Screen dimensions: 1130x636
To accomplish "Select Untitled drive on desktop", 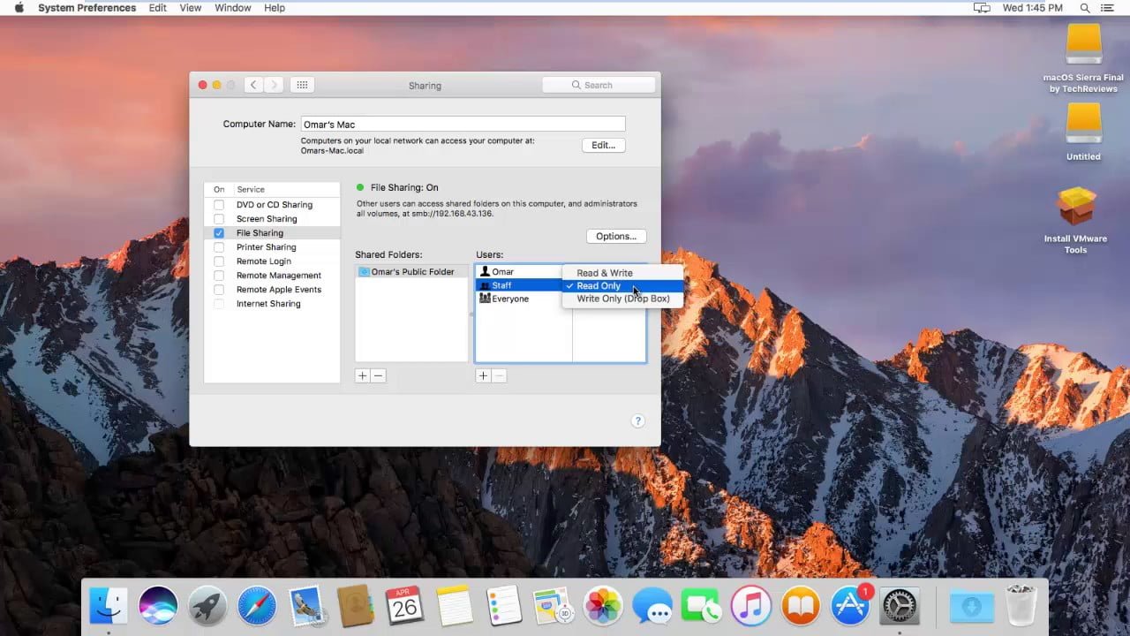I will tap(1083, 132).
